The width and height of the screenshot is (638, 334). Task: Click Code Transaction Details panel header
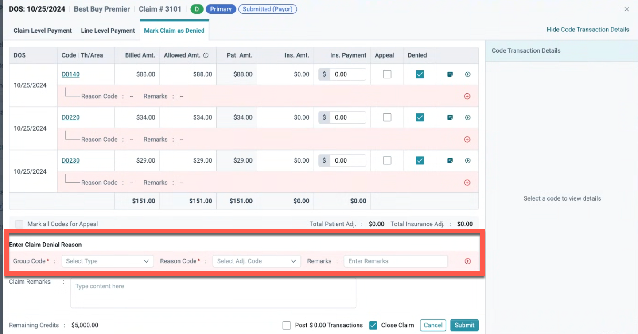pos(526,50)
